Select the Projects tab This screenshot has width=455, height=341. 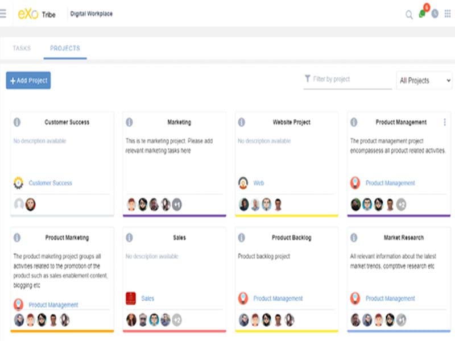coord(65,48)
